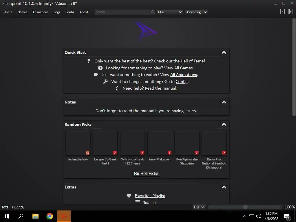Image resolution: width=296 pixels, height=222 pixels.
Task: Click the zoom scale slider handle
Action: click(x=245, y=207)
